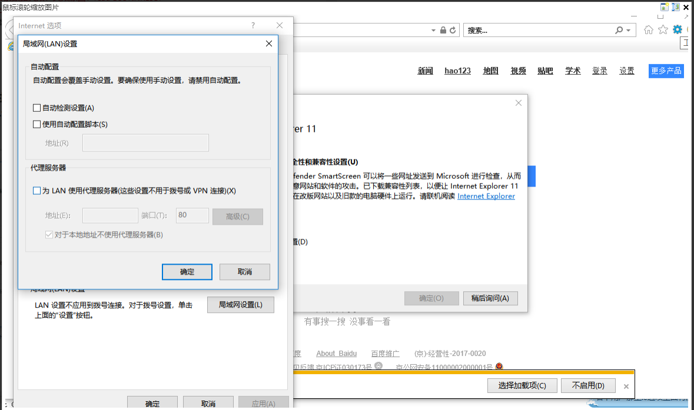The height and width of the screenshot is (410, 694).
Task: Close the image viewer with the black X
Action: 686,7
